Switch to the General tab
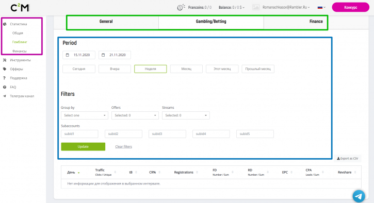 pos(106,22)
